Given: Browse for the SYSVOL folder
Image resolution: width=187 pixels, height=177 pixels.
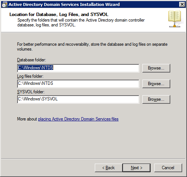Looking at the screenshot, I should coord(156,99).
